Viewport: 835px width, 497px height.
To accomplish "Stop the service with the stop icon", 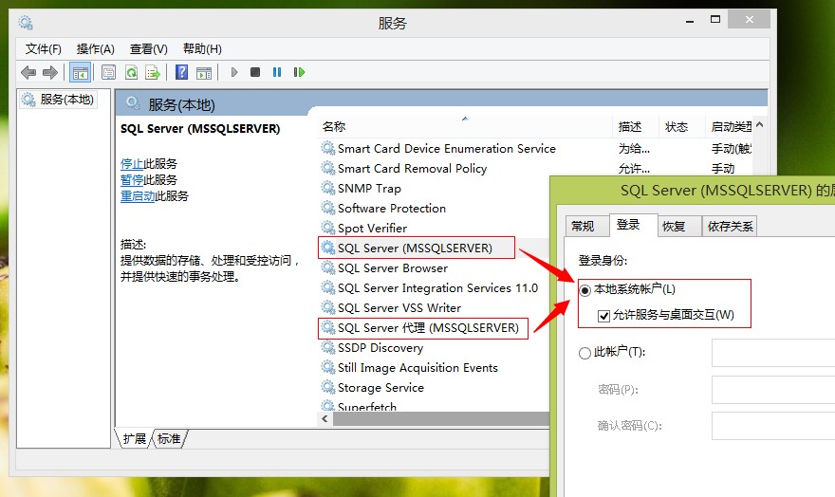I will [x=255, y=72].
